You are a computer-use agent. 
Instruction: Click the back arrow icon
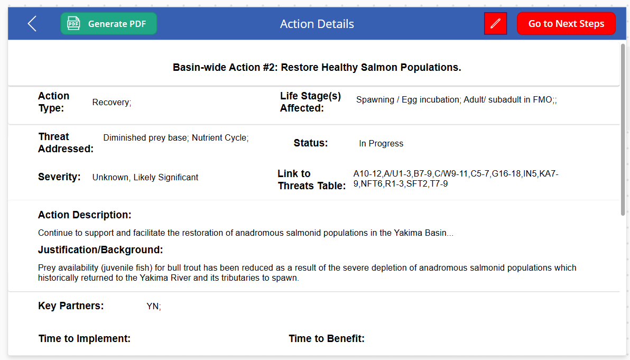(32, 24)
